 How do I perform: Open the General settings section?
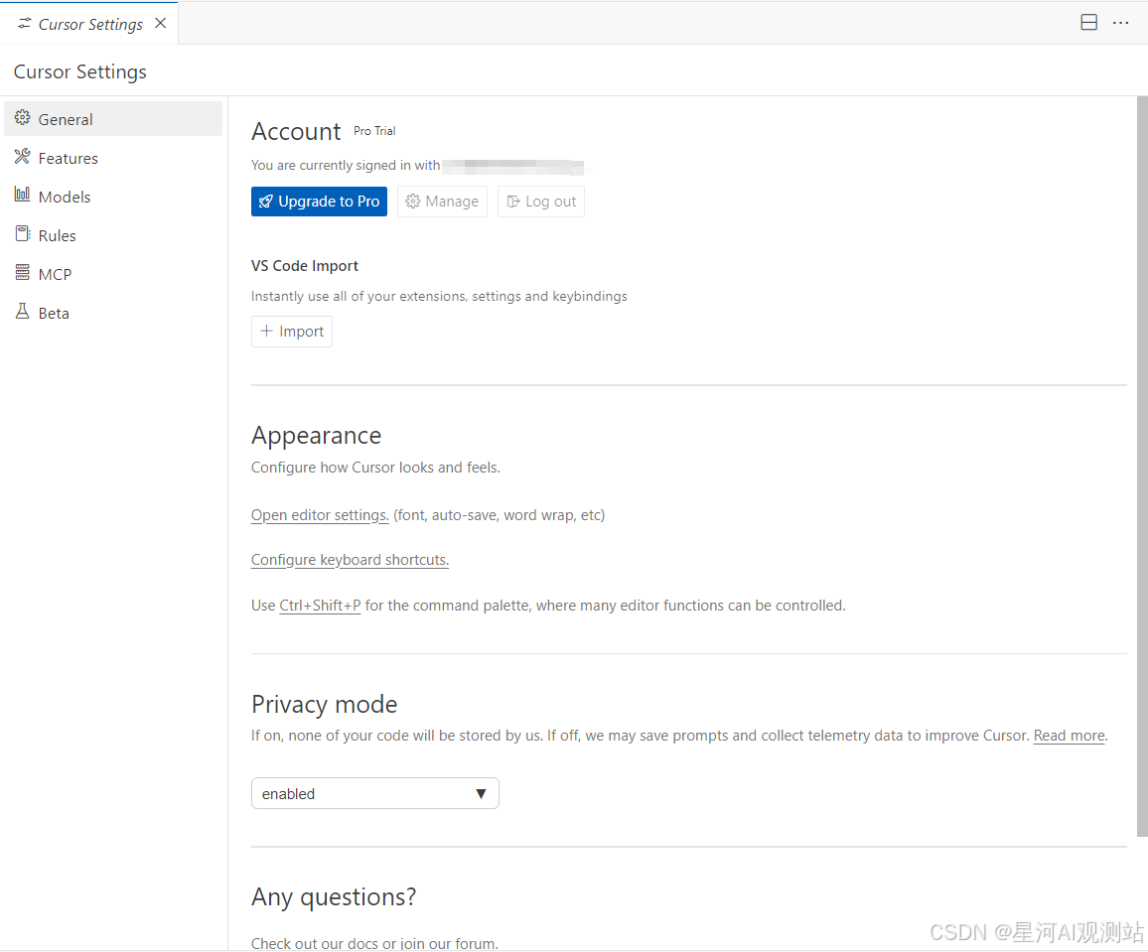(x=113, y=118)
